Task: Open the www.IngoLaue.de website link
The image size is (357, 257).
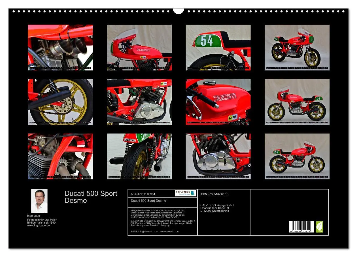Action: click(x=39, y=225)
